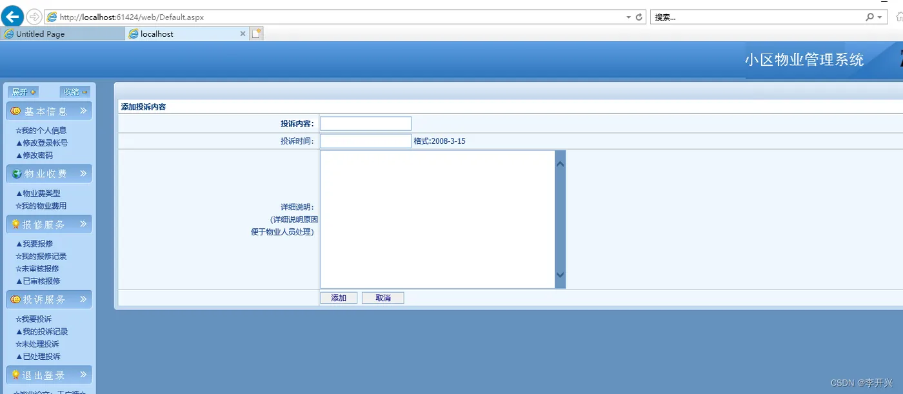
Task: Click lightbulb icon beside 报修服务
Action: (x=15, y=224)
